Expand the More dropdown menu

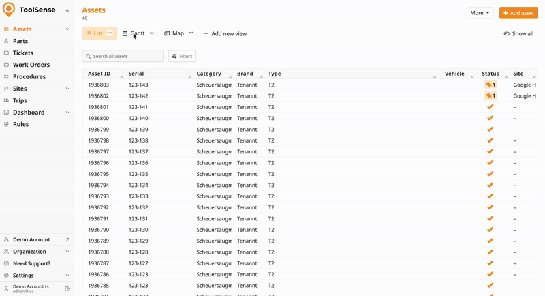click(480, 13)
